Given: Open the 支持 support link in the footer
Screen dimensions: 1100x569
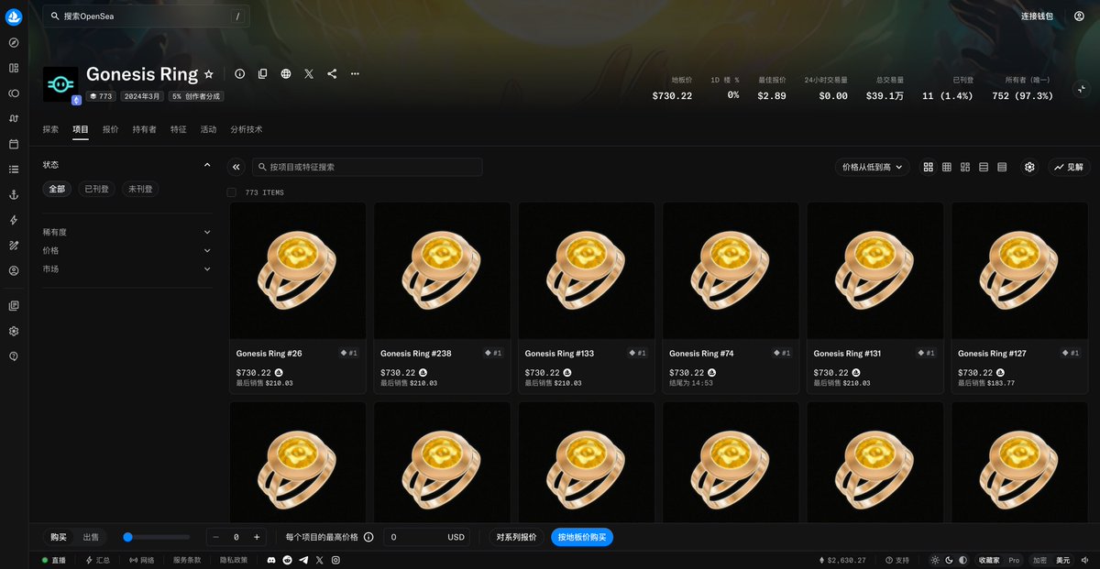Looking at the screenshot, I should click(897, 560).
